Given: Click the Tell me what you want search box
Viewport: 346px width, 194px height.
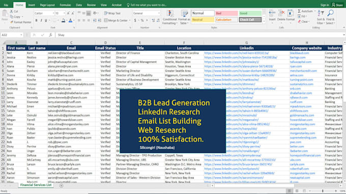Looking at the screenshot, I should click(147, 5).
